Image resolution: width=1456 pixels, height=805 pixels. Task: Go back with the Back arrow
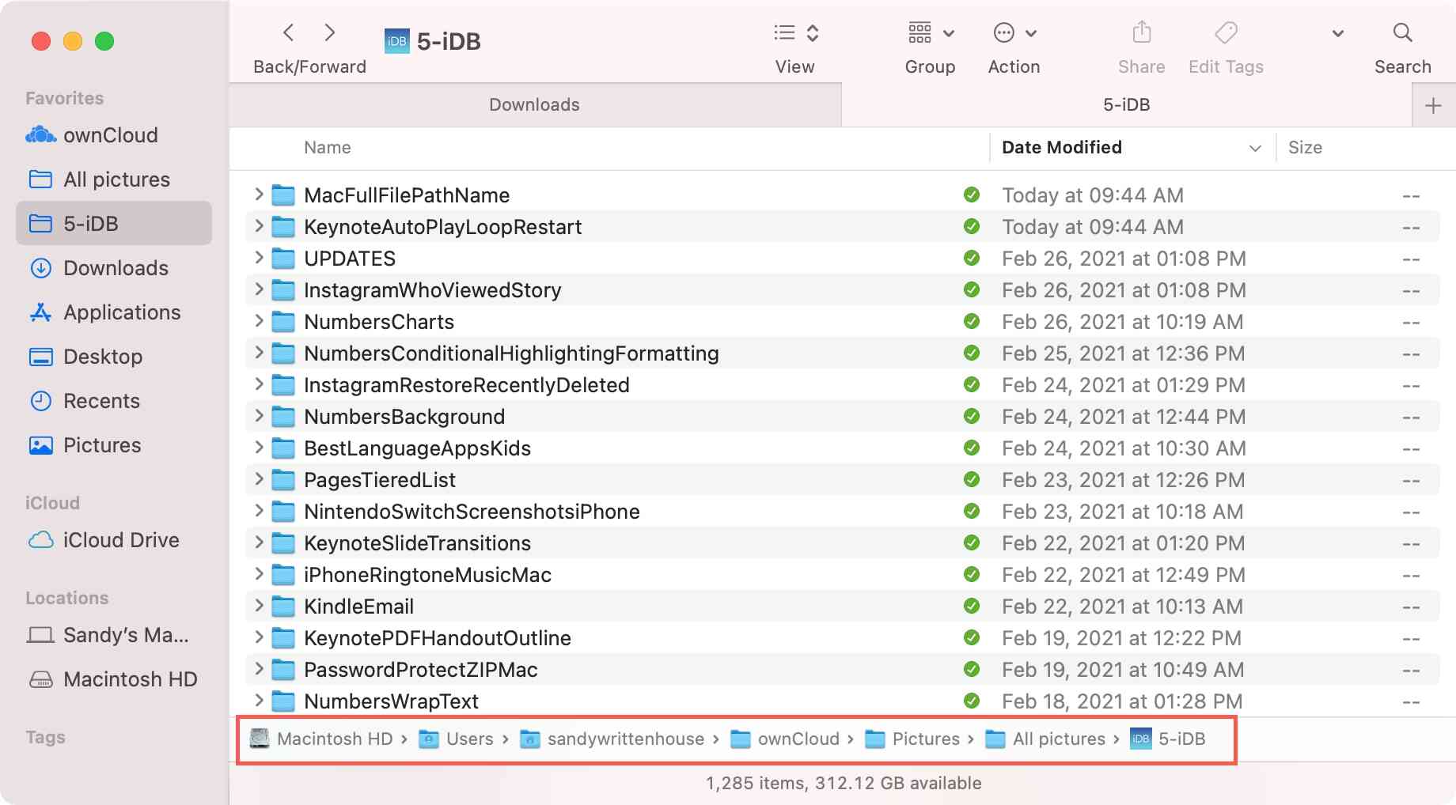289,33
